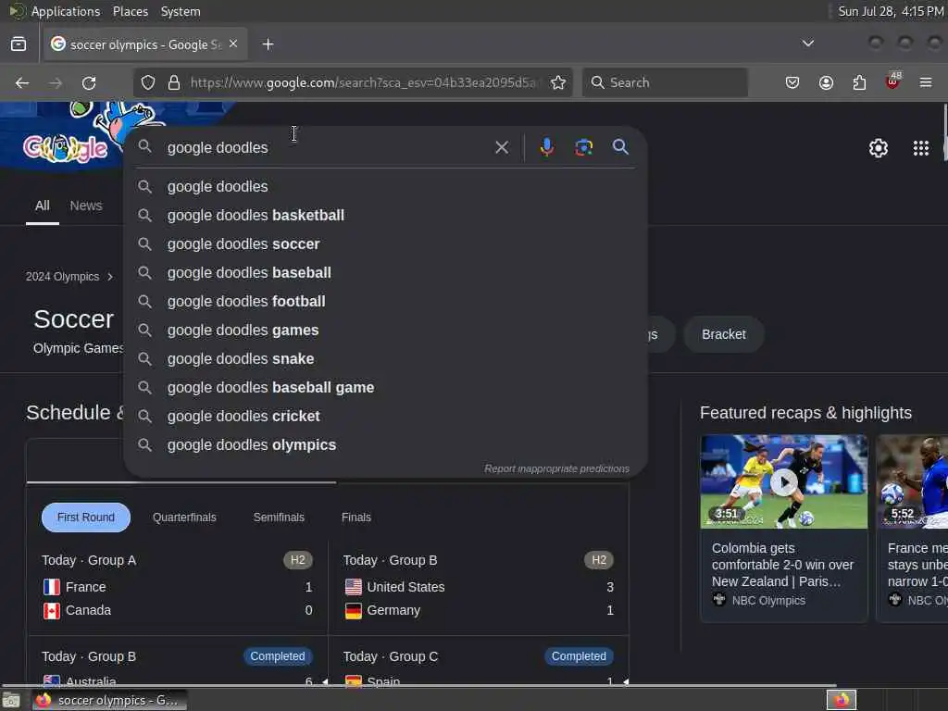Play the Colombia vs New Zealand recap video

tap(783, 481)
